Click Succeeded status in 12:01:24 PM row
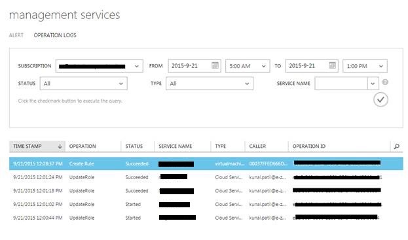Viewport: 408px width, 240px height. coord(137,177)
